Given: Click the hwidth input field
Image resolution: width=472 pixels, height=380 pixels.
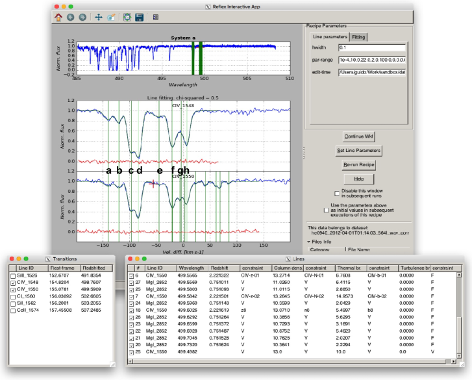Looking at the screenshot, I should pyautogui.click(x=371, y=47).
